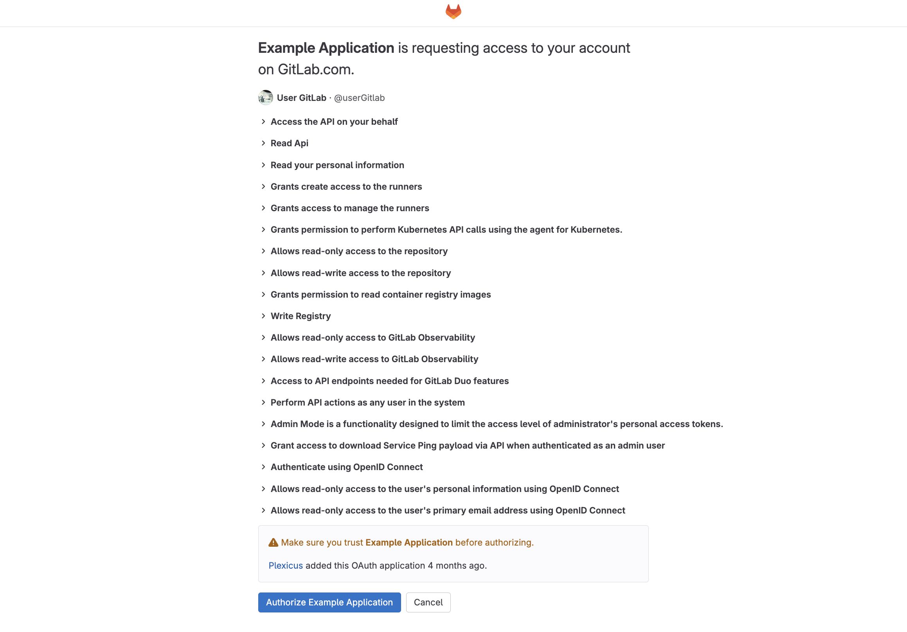Expand the Access the API on your behalf scope
The width and height of the screenshot is (907, 632).
[x=264, y=122]
